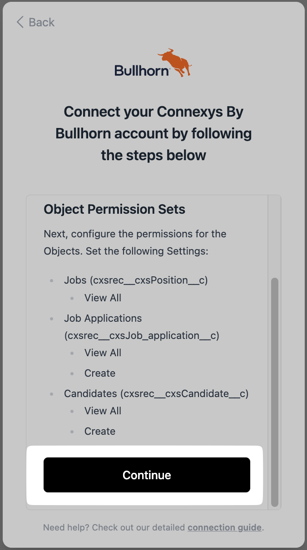Screen dimensions: 307x550
Task: Click the 'Connect your Connexys By Bullhorn' title
Action: coord(153,133)
